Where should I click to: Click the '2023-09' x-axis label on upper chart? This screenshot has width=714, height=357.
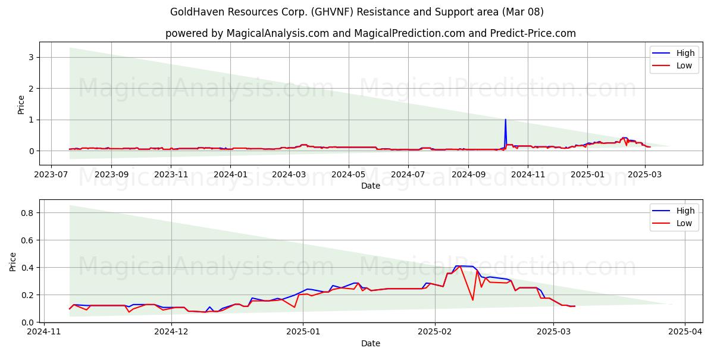pos(111,174)
